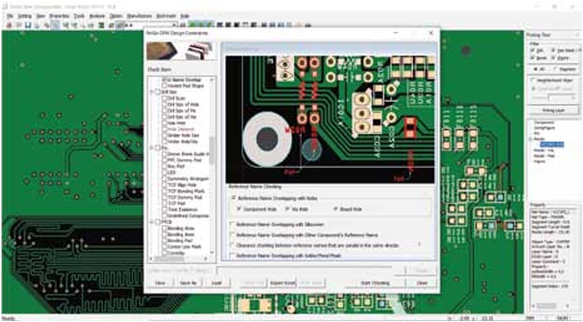Click the Export Excel button
The width and height of the screenshot is (583, 322).
coord(282,283)
